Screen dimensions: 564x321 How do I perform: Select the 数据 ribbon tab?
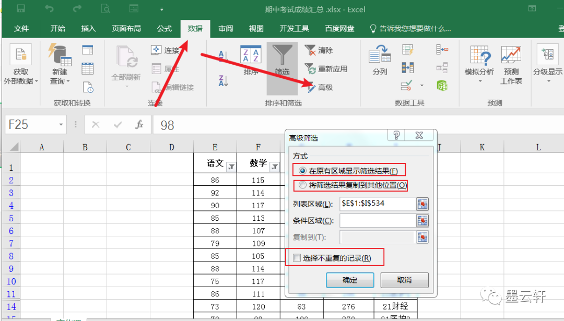(195, 28)
